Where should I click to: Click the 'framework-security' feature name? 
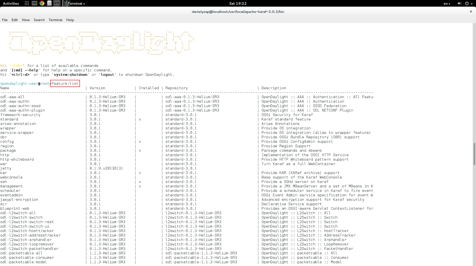[20, 115]
